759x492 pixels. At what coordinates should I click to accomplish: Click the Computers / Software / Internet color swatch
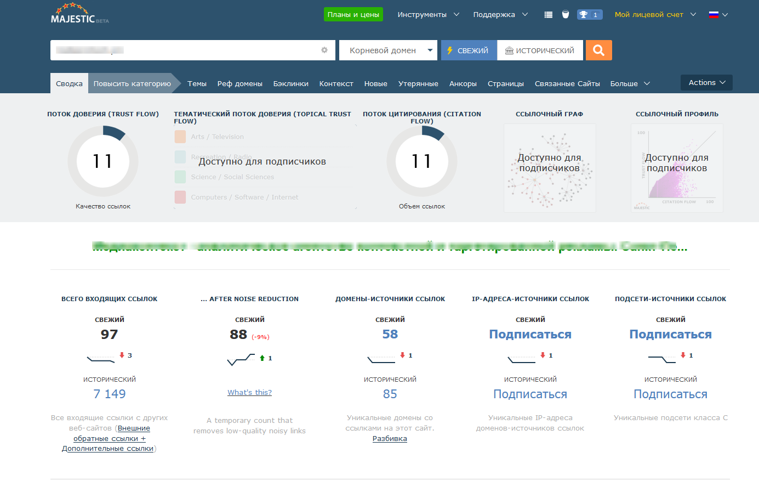pyautogui.click(x=180, y=197)
